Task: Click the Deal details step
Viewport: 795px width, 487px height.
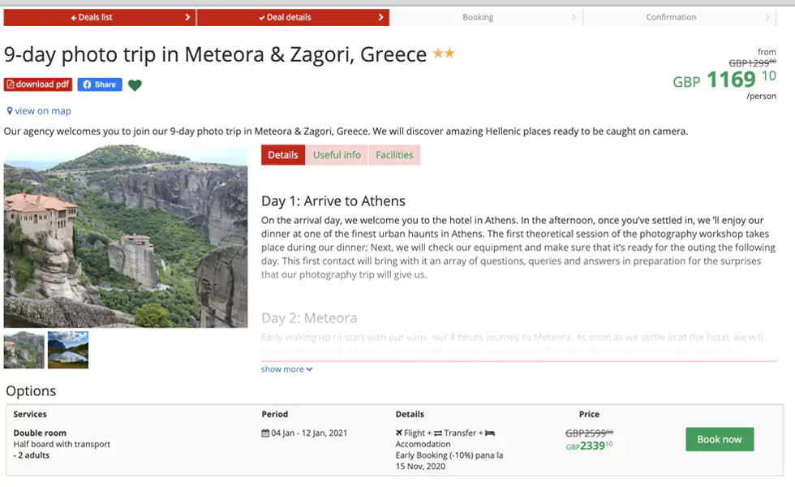Action: coord(292,17)
